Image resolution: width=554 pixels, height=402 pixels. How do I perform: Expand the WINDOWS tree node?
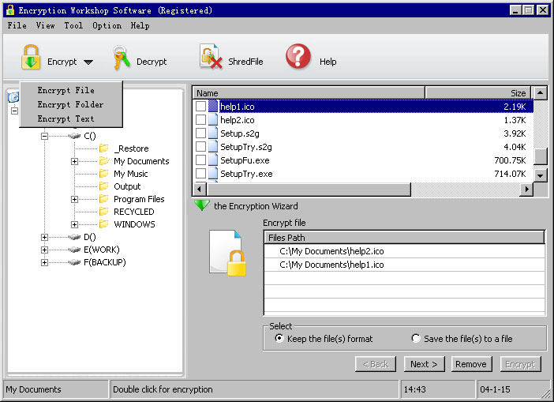(74, 224)
